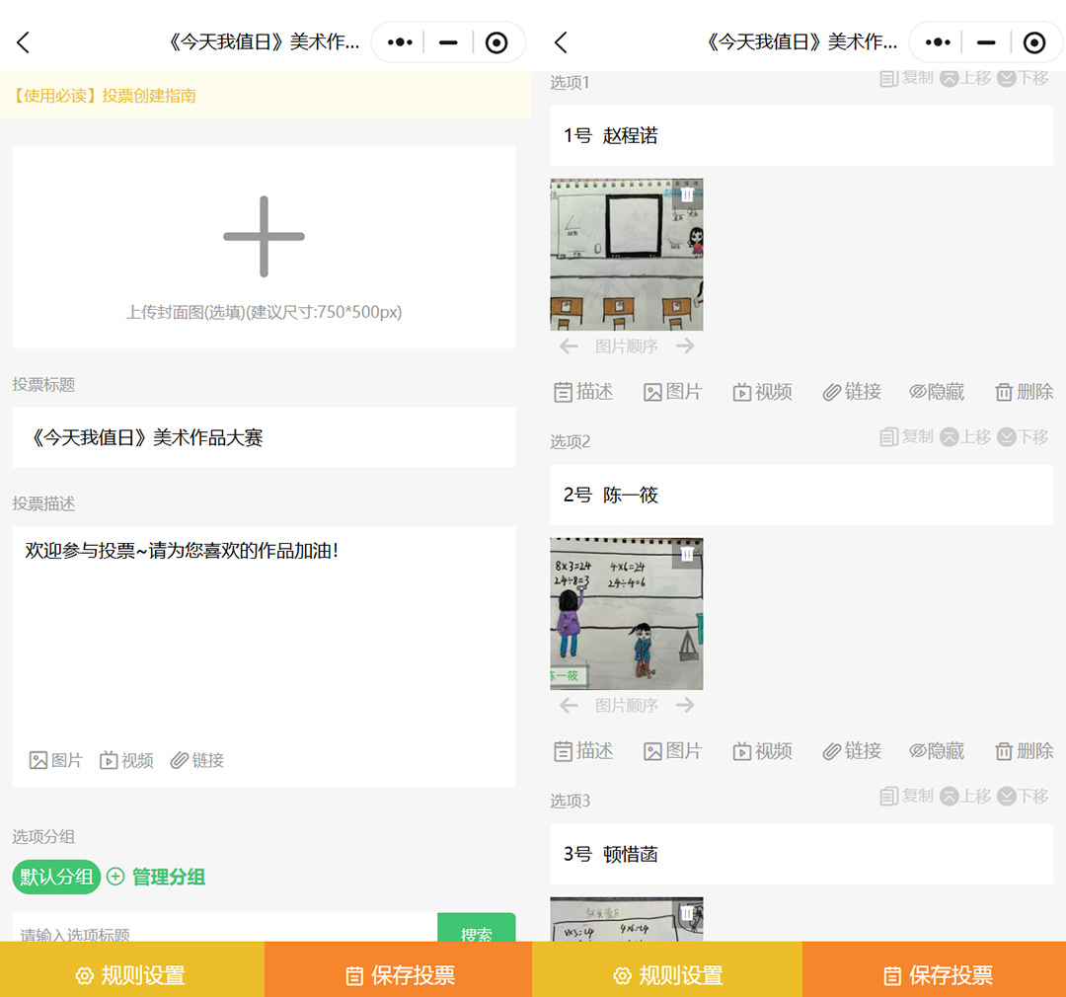Screen dimensions: 1066x997
Task: Copy option 1 using 复制
Action: pyautogui.click(x=906, y=78)
